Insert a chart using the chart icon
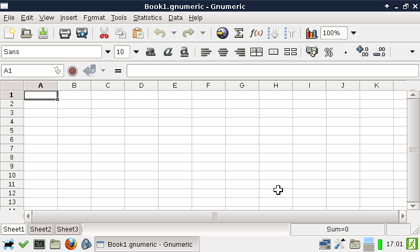Viewport: 420px width, 252px height. [x=311, y=33]
